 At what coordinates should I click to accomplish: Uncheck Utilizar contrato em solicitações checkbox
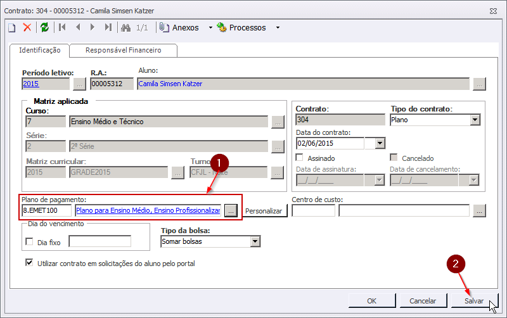(29, 263)
